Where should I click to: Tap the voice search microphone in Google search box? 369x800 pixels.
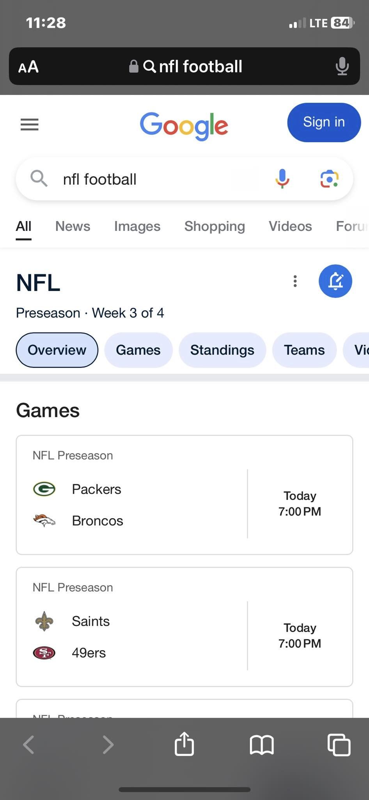point(282,179)
